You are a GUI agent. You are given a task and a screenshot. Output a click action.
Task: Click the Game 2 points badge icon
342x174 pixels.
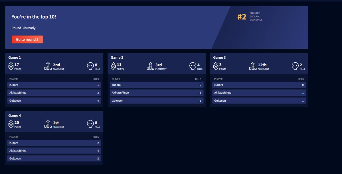tap(113, 66)
